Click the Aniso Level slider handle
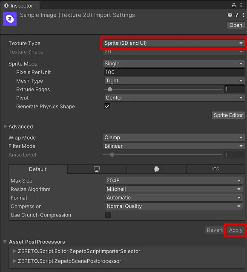This screenshot has width=247, height=272. 112,155
